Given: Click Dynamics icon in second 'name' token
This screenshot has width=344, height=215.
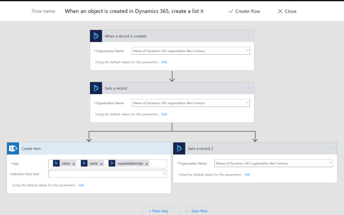Looking at the screenshot, I should coord(84,164).
